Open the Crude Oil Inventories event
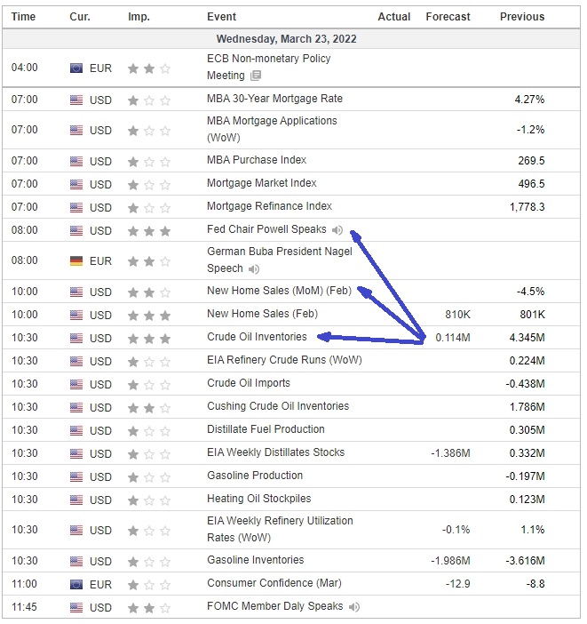The width and height of the screenshot is (587, 624). (x=257, y=337)
